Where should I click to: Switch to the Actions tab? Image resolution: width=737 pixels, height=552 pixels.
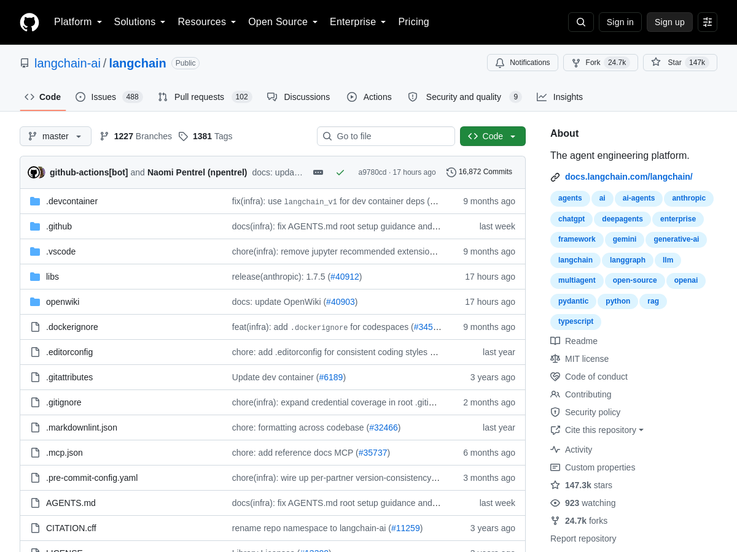coord(369,97)
